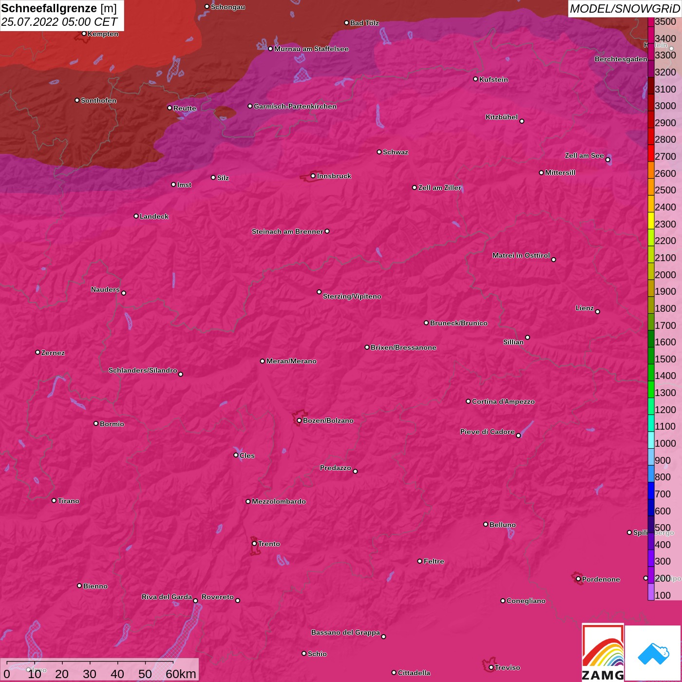The image size is (682, 682).
Task: Click the MODEL/SNOWGRiD label
Action: pos(625,9)
